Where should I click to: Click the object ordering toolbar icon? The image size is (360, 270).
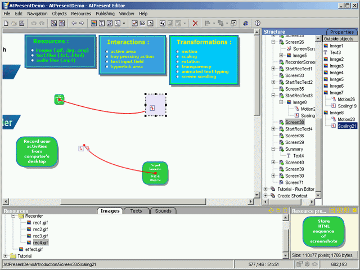220,23
